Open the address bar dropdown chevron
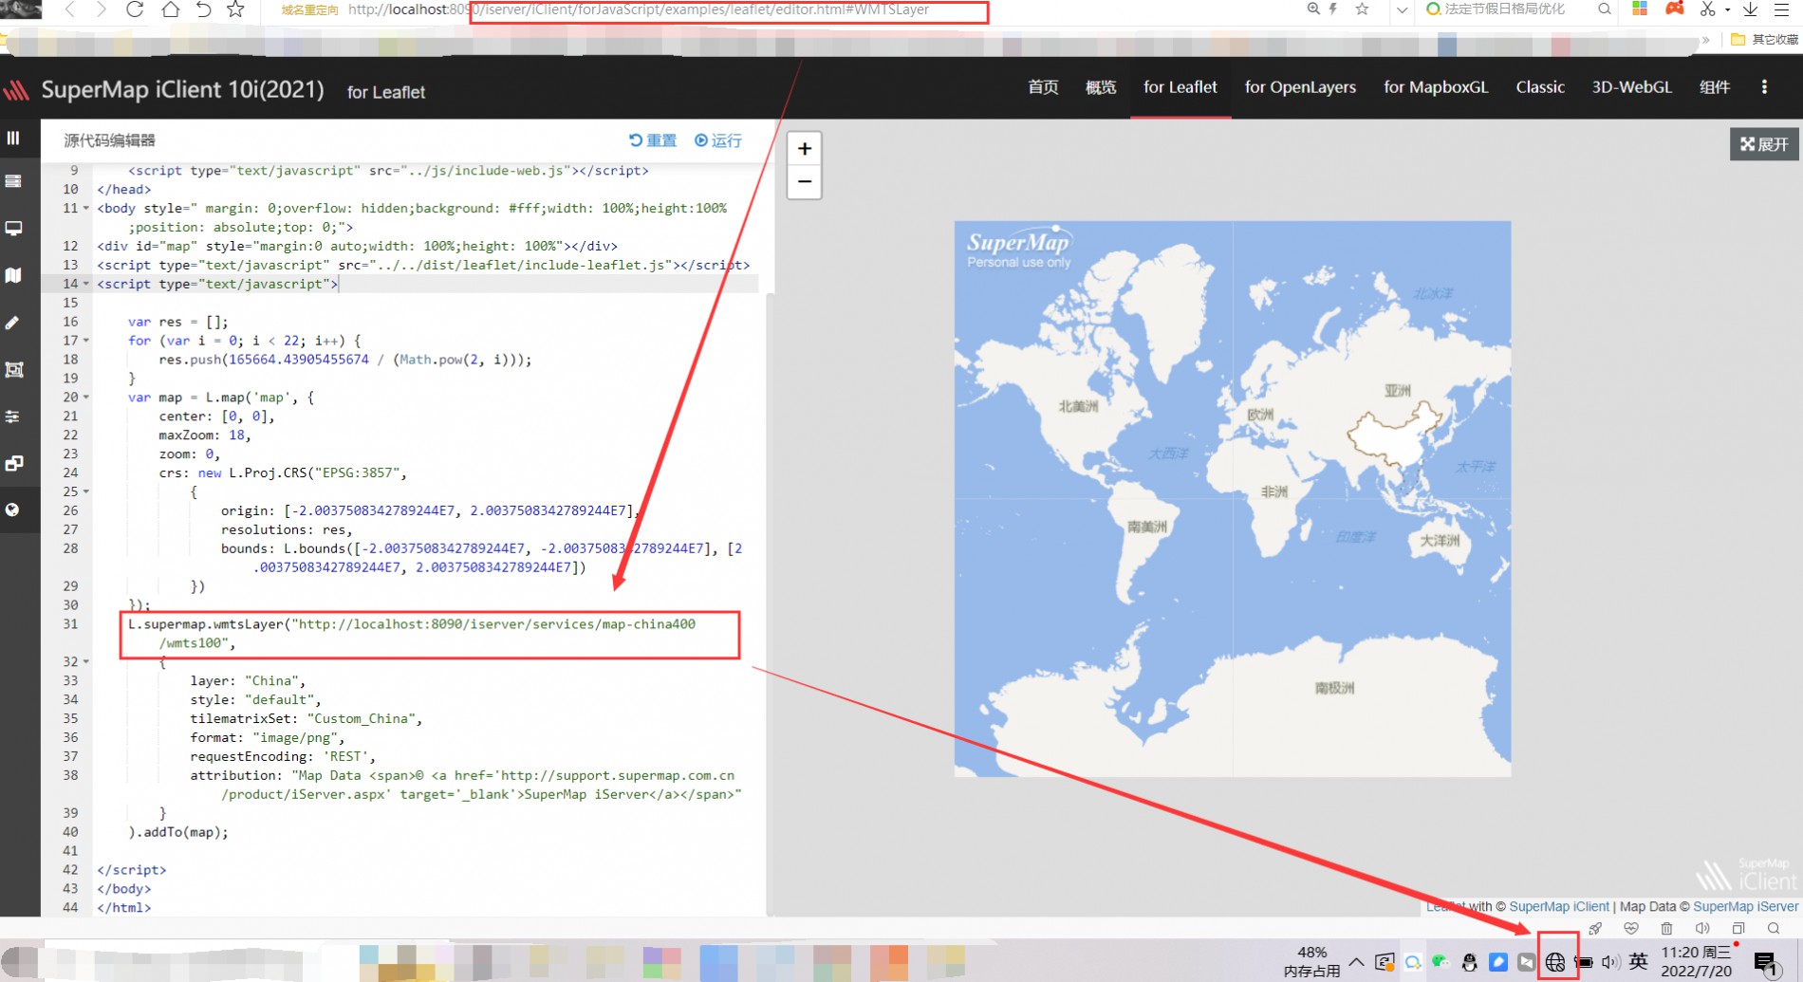 (1402, 9)
